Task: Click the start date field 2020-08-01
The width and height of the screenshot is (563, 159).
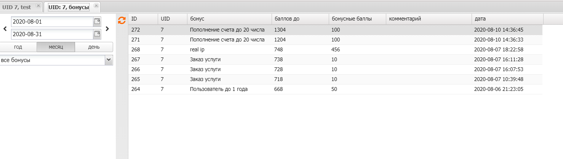Action: [52, 22]
